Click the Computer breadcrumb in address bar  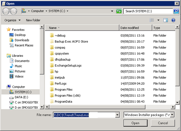[38, 11]
